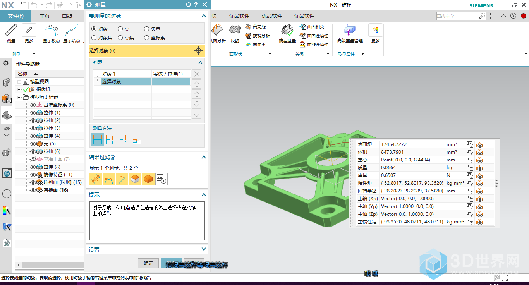529x285 pixels.
Task: Toggle the solid orange body result filter
Action: coord(148,179)
